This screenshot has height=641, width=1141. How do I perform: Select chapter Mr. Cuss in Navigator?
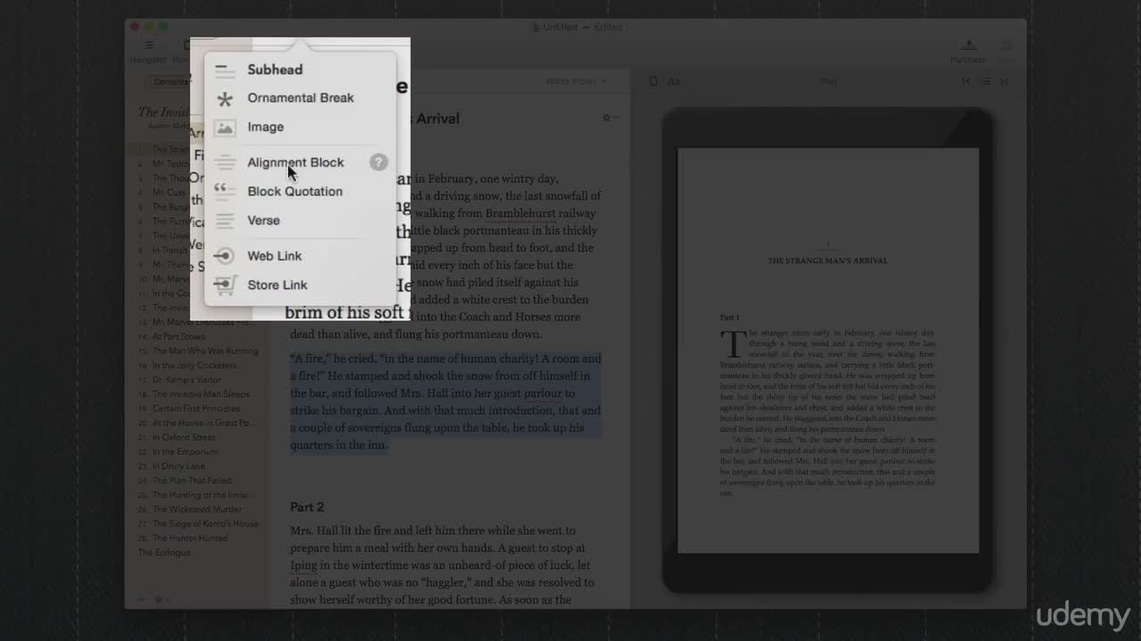(169, 192)
